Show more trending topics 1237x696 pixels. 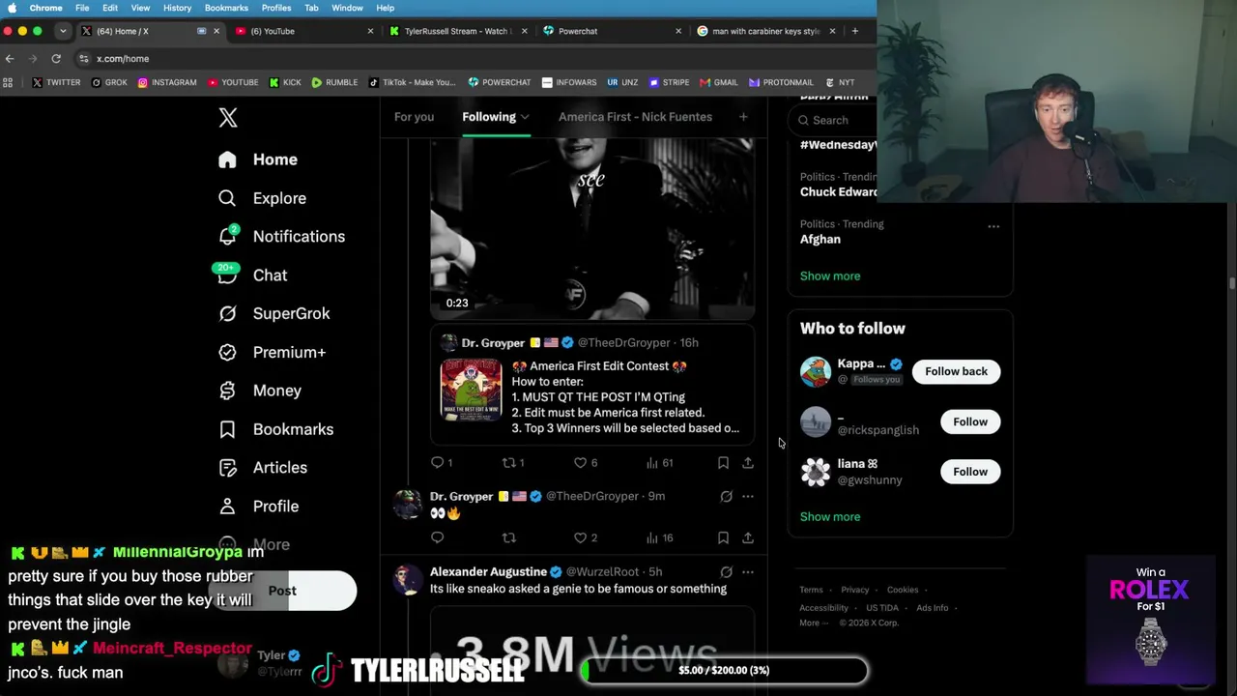point(830,276)
